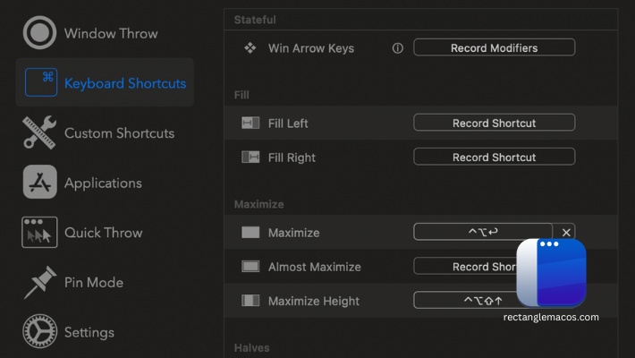Click the Applications App Store icon
635x358 pixels.
click(x=39, y=182)
